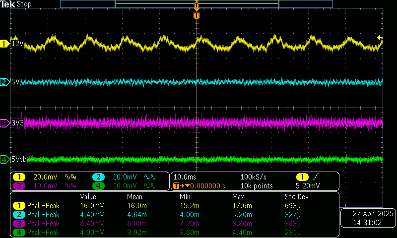Viewport: 397px width, 238px height.
Task: Click the 12V channel label
Action: click(x=17, y=44)
